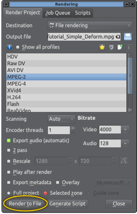Expand the Video bitrate dropdown
The width and height of the screenshot is (137, 214).
click(125, 130)
